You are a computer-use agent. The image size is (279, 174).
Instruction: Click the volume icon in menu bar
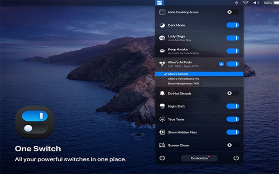(256, 3)
